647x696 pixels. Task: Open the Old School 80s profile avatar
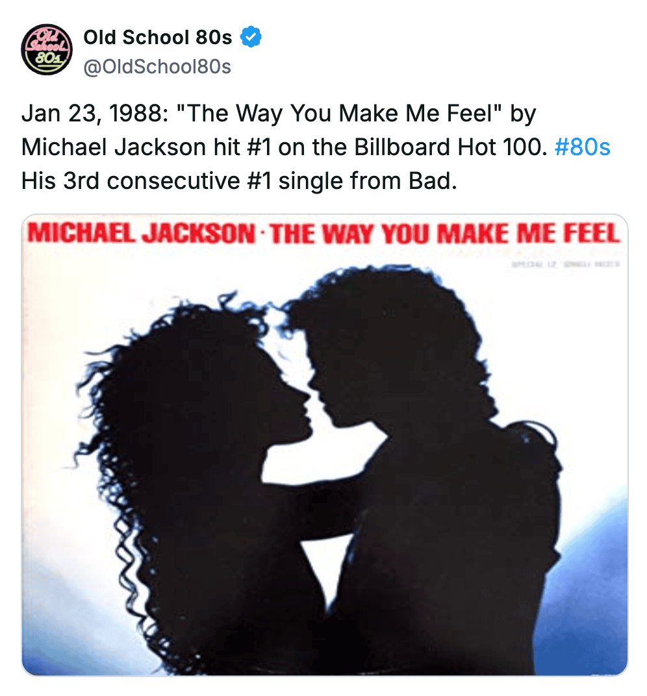tap(47, 49)
